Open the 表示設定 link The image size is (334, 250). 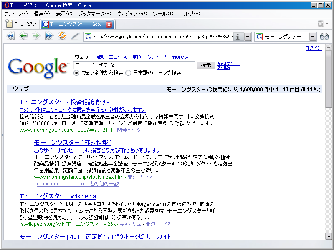tap(224, 67)
